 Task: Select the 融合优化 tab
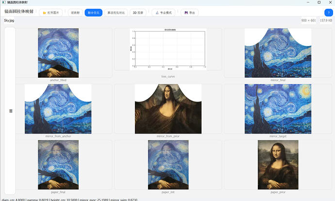(94, 13)
